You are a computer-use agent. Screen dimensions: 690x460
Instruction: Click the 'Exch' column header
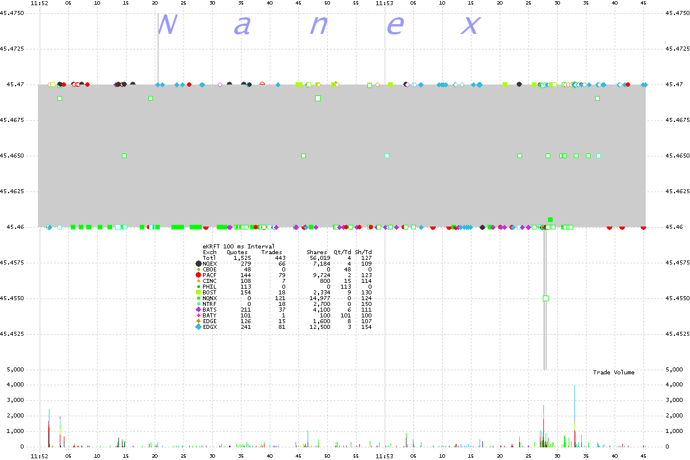pos(210,252)
